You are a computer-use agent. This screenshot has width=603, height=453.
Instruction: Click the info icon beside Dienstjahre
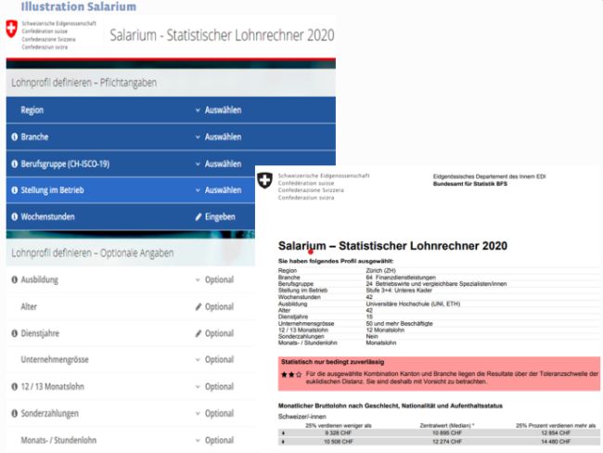point(14,333)
